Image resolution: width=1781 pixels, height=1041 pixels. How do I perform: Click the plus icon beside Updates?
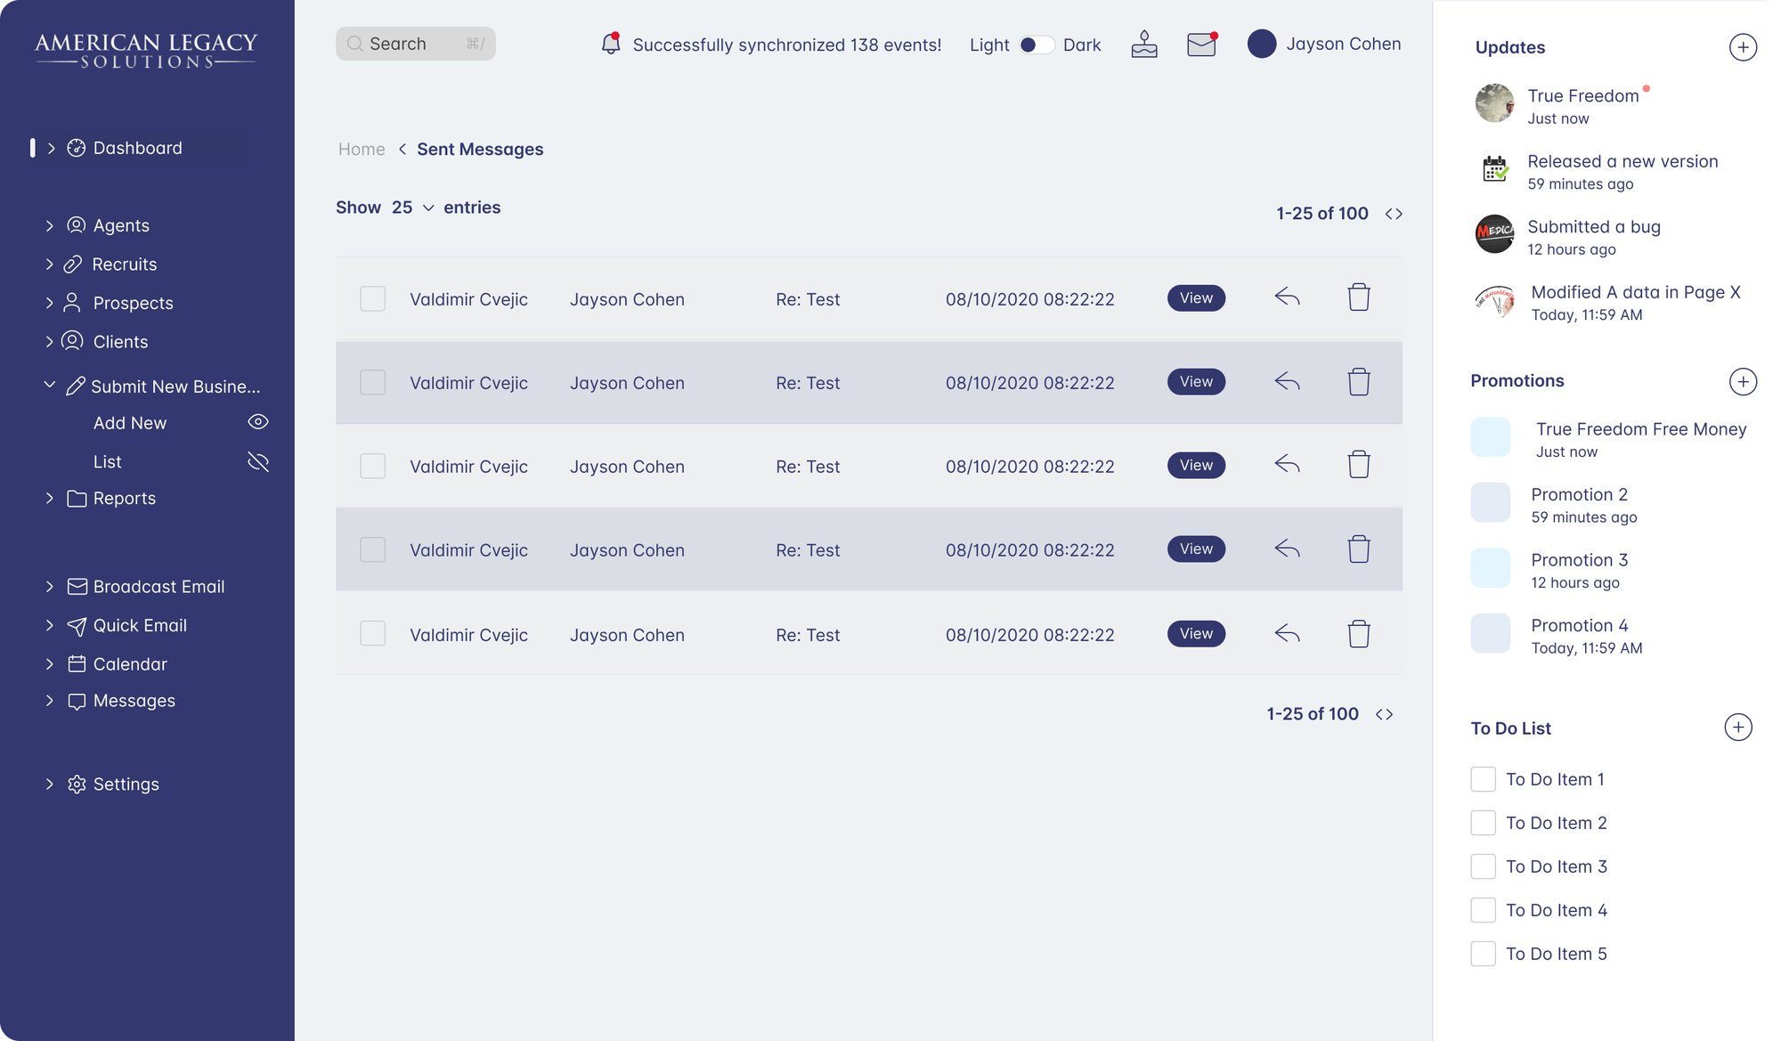pyautogui.click(x=1742, y=47)
